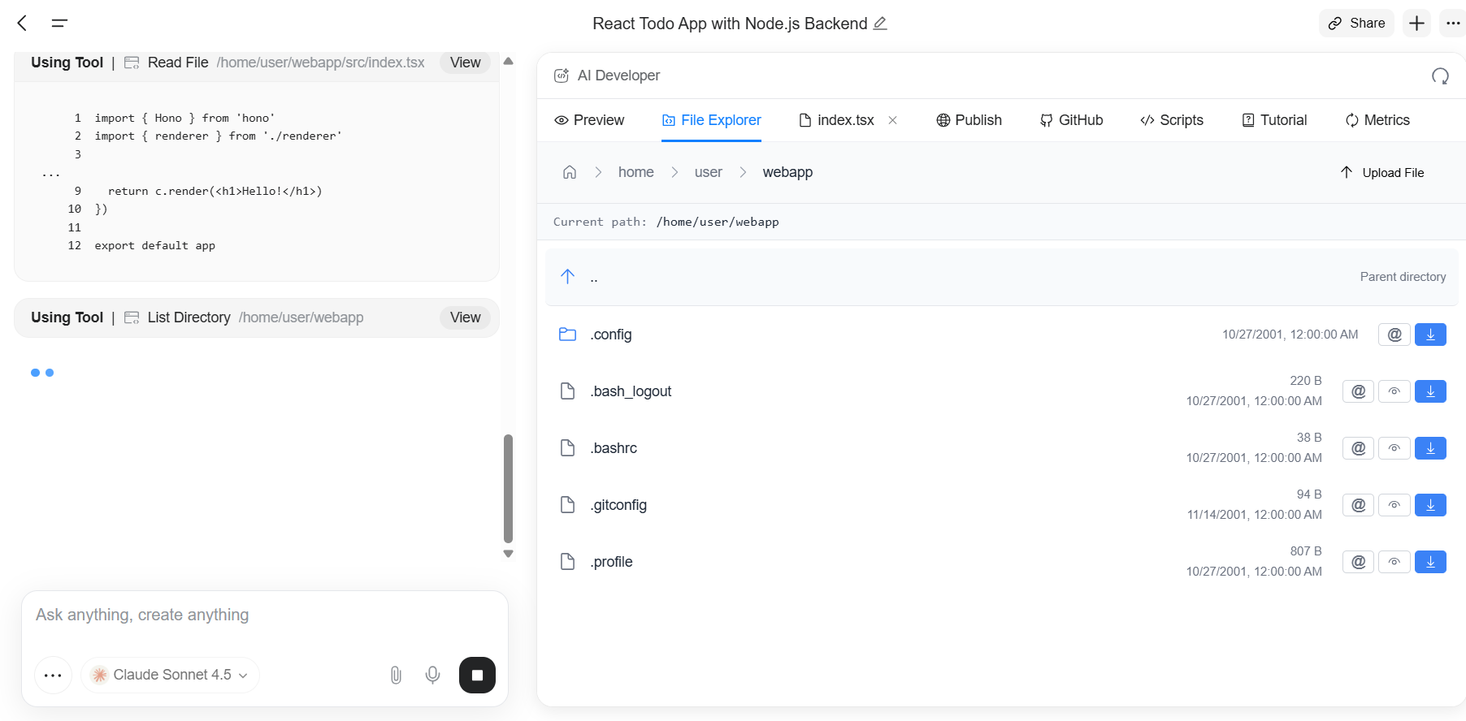The width and height of the screenshot is (1466, 721).
Task: Show .profile contents using eye icon
Action: pyautogui.click(x=1394, y=562)
